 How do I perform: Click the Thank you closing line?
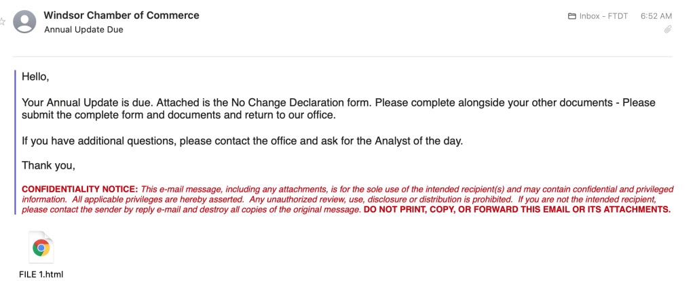tap(49, 165)
